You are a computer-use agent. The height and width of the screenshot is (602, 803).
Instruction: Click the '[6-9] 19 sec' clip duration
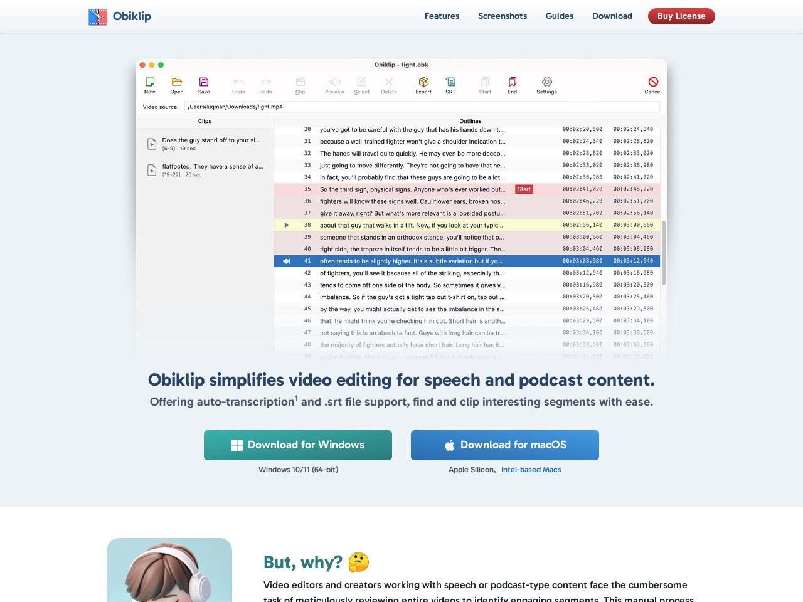click(x=179, y=149)
